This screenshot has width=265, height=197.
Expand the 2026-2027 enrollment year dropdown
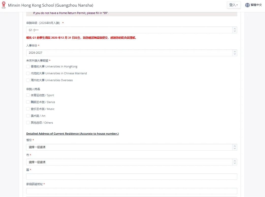[131, 53]
